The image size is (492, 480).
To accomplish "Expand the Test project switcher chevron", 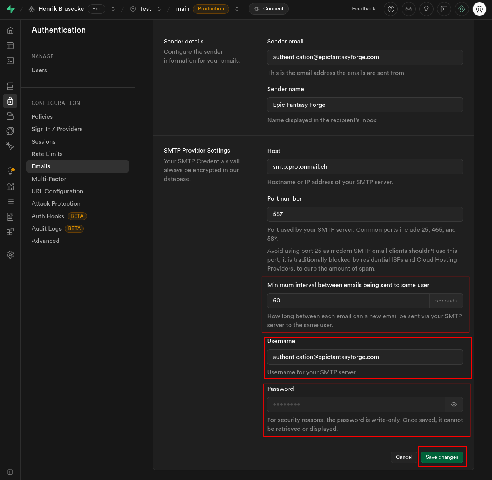I will click(159, 9).
